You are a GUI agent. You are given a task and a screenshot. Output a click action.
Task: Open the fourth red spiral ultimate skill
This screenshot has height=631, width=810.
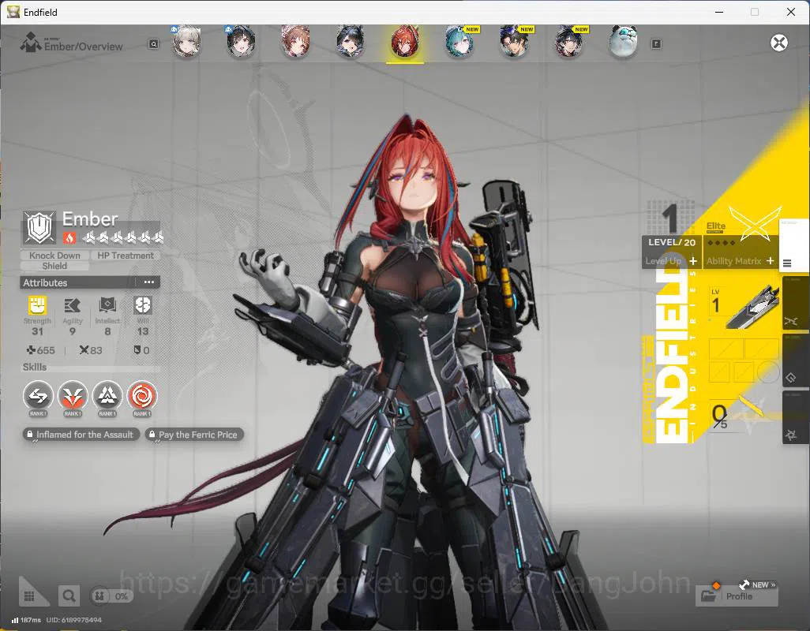click(142, 396)
